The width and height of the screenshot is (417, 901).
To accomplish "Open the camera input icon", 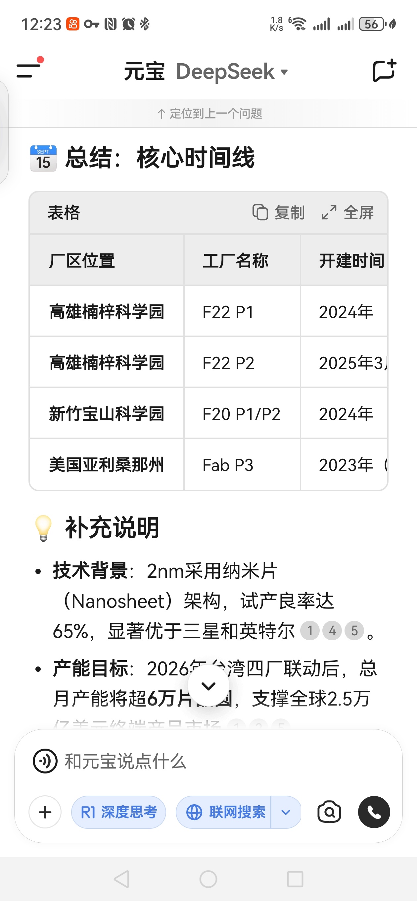I will 329,812.
